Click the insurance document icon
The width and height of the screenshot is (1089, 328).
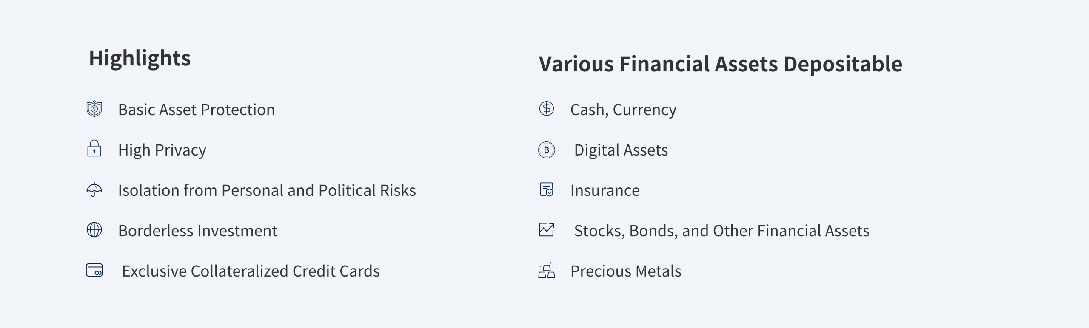coord(546,189)
